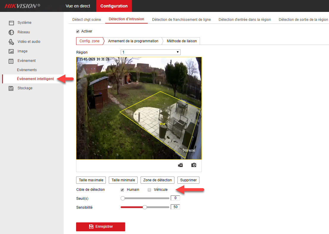The image size is (329, 234).
Task: Select the Configuration tab
Action: (114, 6)
